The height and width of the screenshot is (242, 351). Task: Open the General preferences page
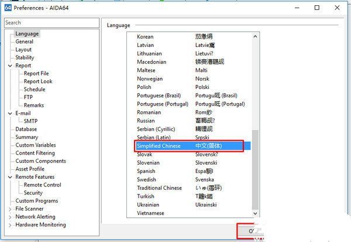click(x=25, y=42)
